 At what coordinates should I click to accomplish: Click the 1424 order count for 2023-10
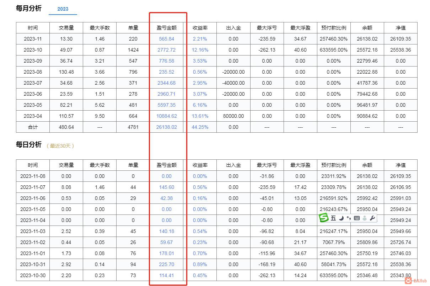(x=133, y=50)
